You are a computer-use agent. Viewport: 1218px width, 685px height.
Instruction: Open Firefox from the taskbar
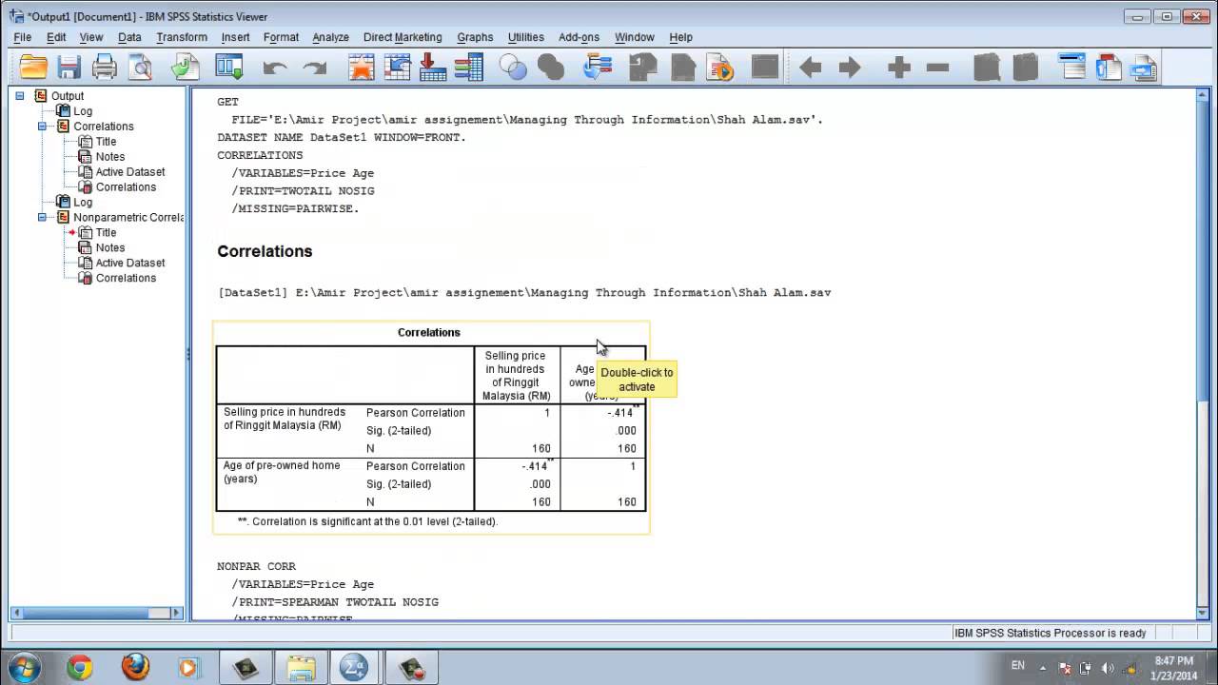[135, 668]
